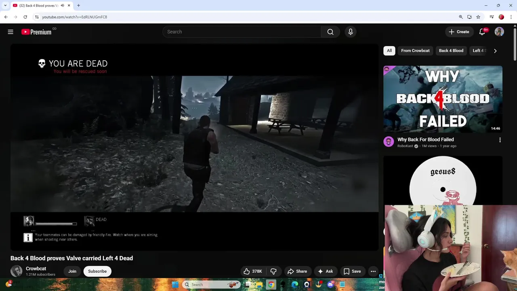517x291 pixels.
Task: Click video title "Back 4 Blood proves Valve carried Left 4 Dead"
Action: point(71,258)
